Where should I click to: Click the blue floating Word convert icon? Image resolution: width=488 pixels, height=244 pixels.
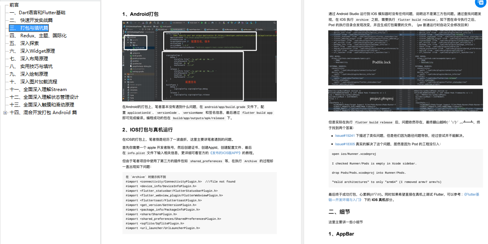[x=481, y=2]
